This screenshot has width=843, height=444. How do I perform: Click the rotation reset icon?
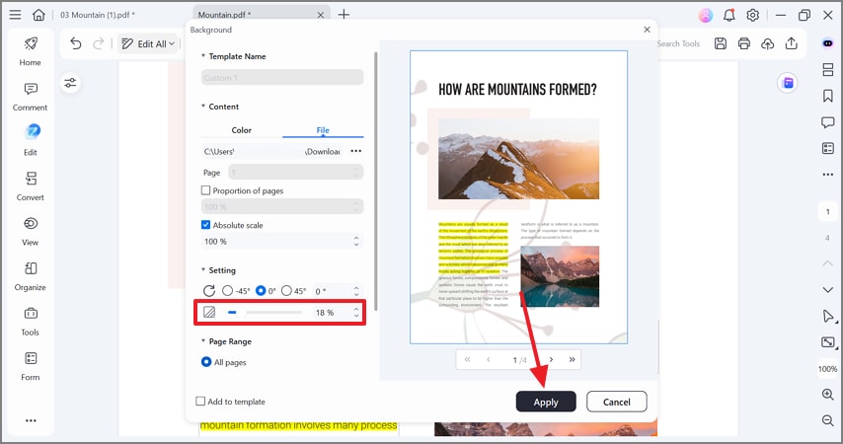click(209, 291)
